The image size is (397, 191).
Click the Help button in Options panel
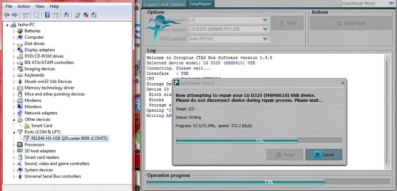pyautogui.click(x=287, y=23)
